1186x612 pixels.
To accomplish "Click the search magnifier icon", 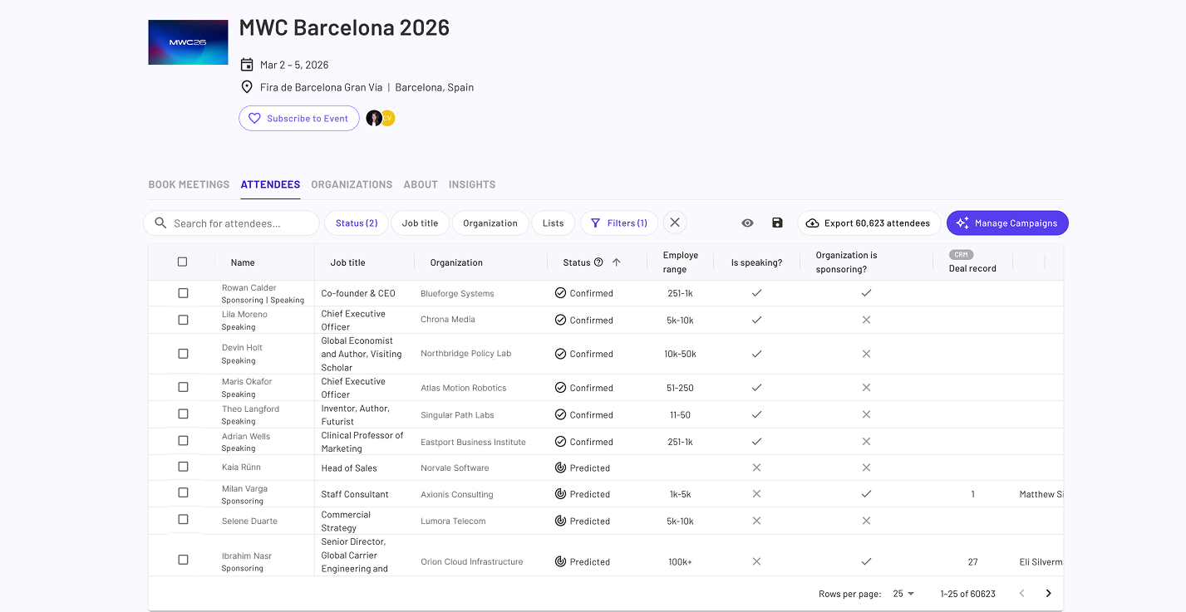I will point(160,223).
